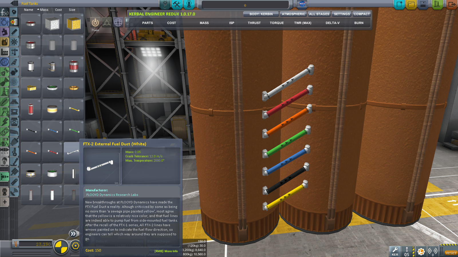Image resolution: width=458 pixels, height=257 pixels.
Task: Click the [RMB]: More Info text
Action: [166, 251]
